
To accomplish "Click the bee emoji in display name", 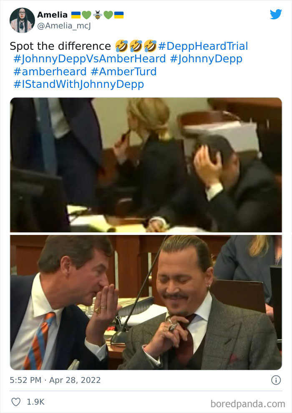I will coord(98,15).
